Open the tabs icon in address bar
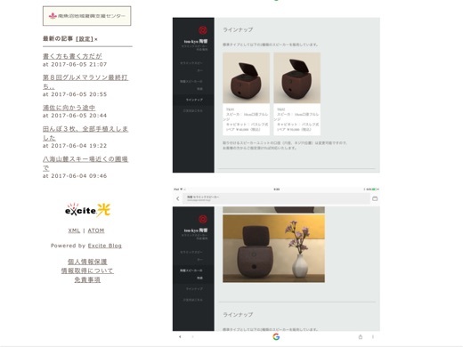 [375, 198]
